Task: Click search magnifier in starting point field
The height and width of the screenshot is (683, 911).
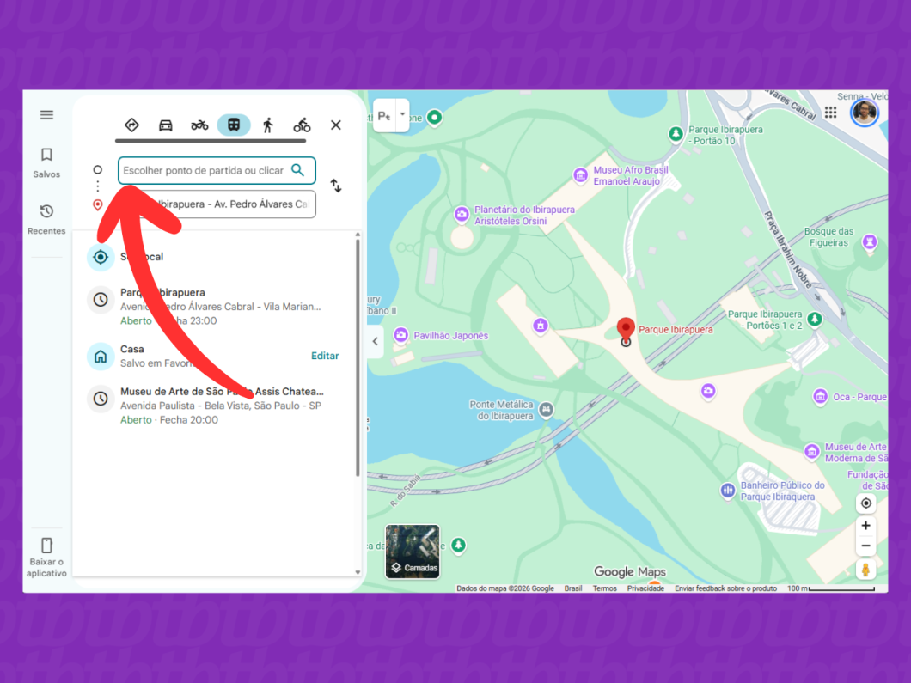Action: (x=297, y=170)
